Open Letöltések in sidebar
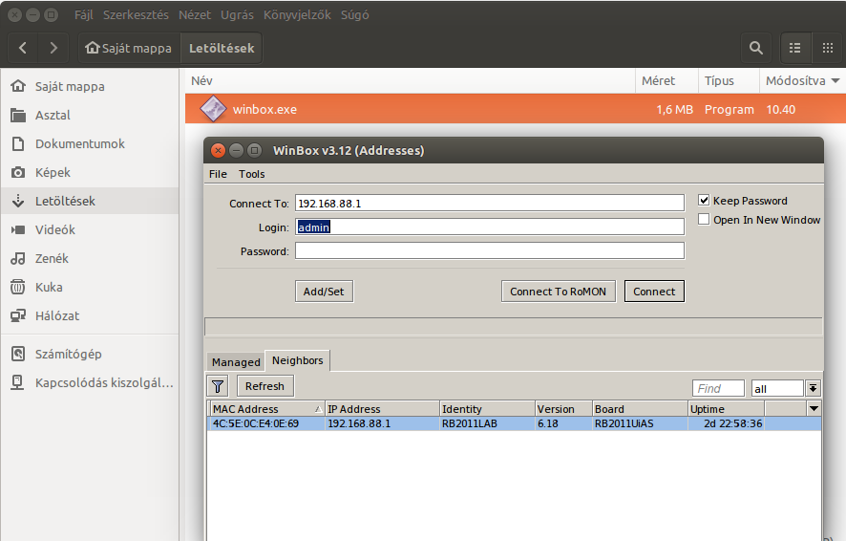This screenshot has width=846, height=541. point(90,201)
